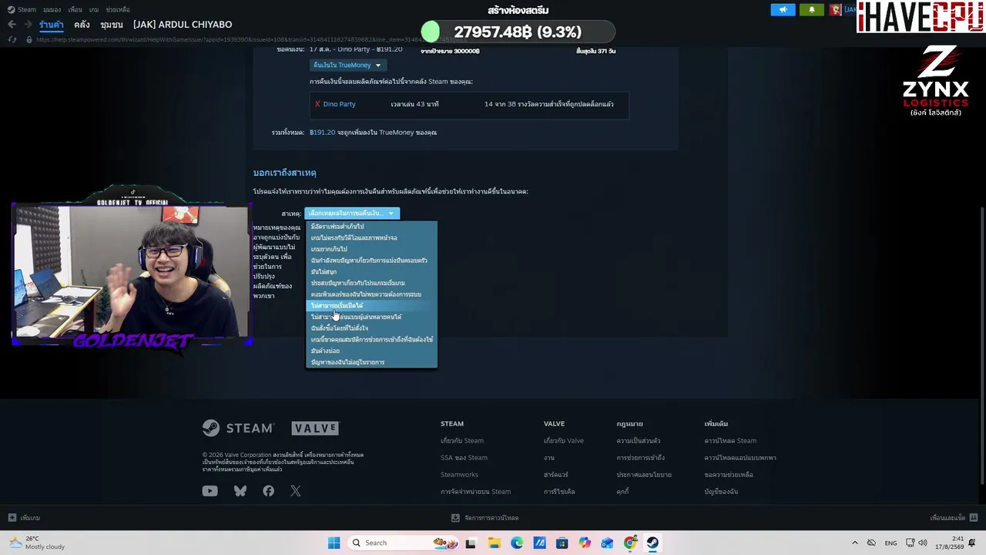The image size is (986, 555).
Task: Open the user avatar in the title bar
Action: point(836,9)
